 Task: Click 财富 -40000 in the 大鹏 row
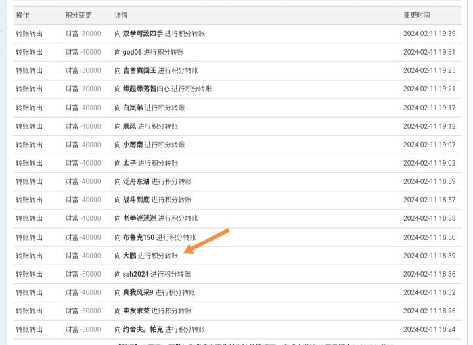tap(83, 256)
